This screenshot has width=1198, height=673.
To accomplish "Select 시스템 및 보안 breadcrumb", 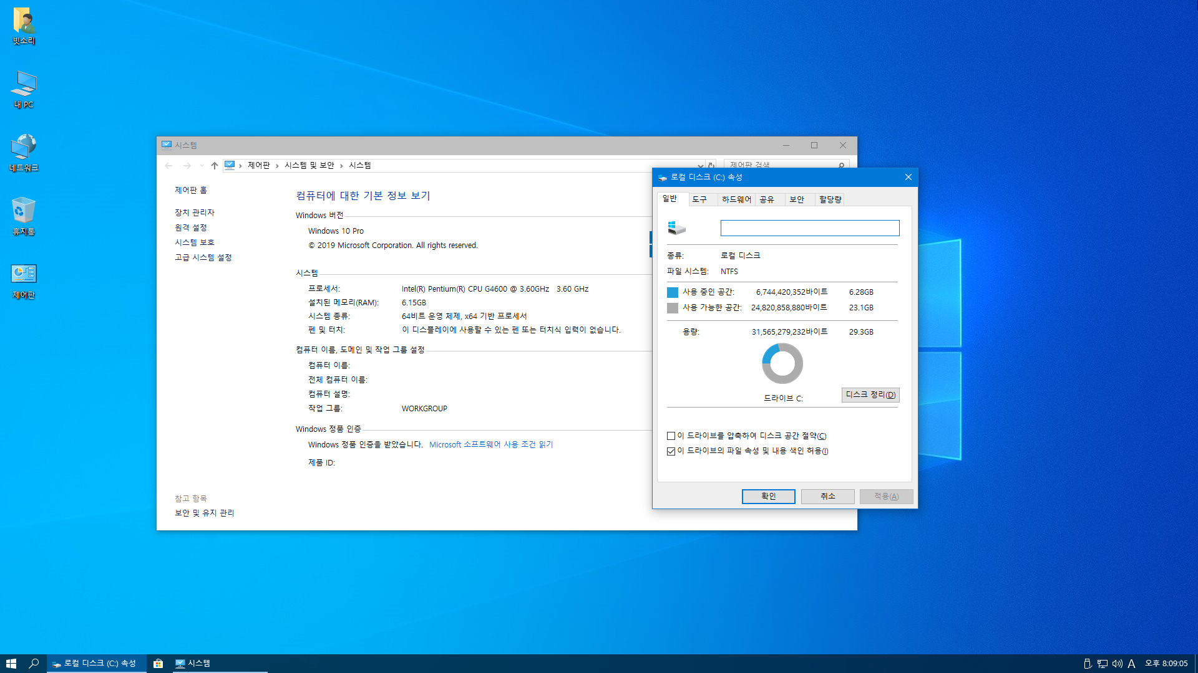I will click(309, 165).
